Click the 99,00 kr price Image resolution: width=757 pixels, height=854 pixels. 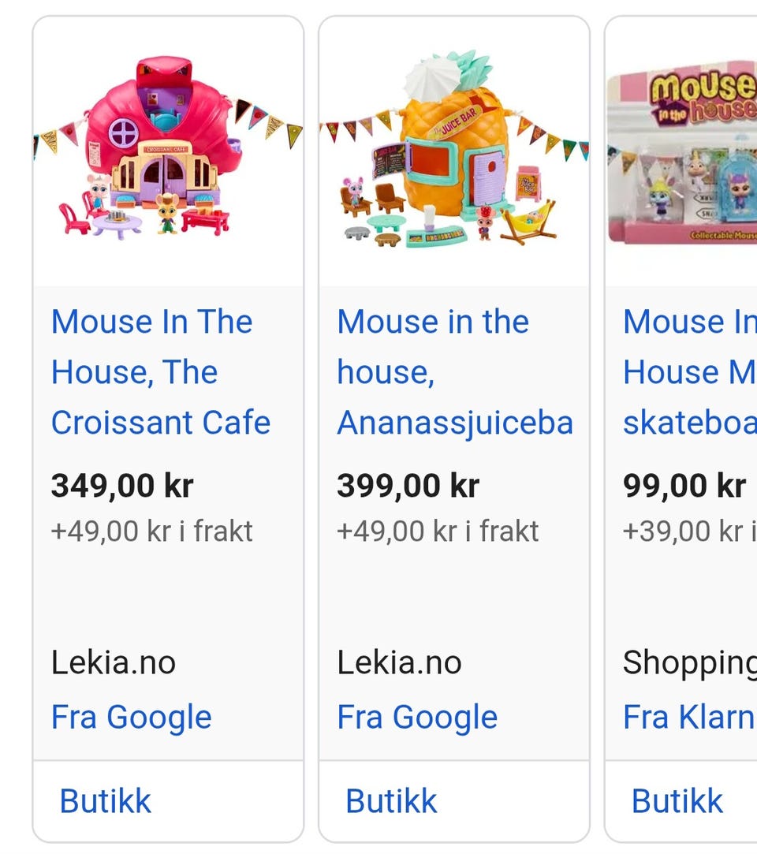coord(684,486)
